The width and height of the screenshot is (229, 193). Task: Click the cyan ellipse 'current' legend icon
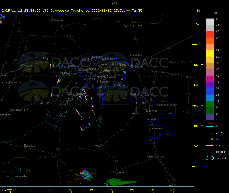[x=210, y=158]
